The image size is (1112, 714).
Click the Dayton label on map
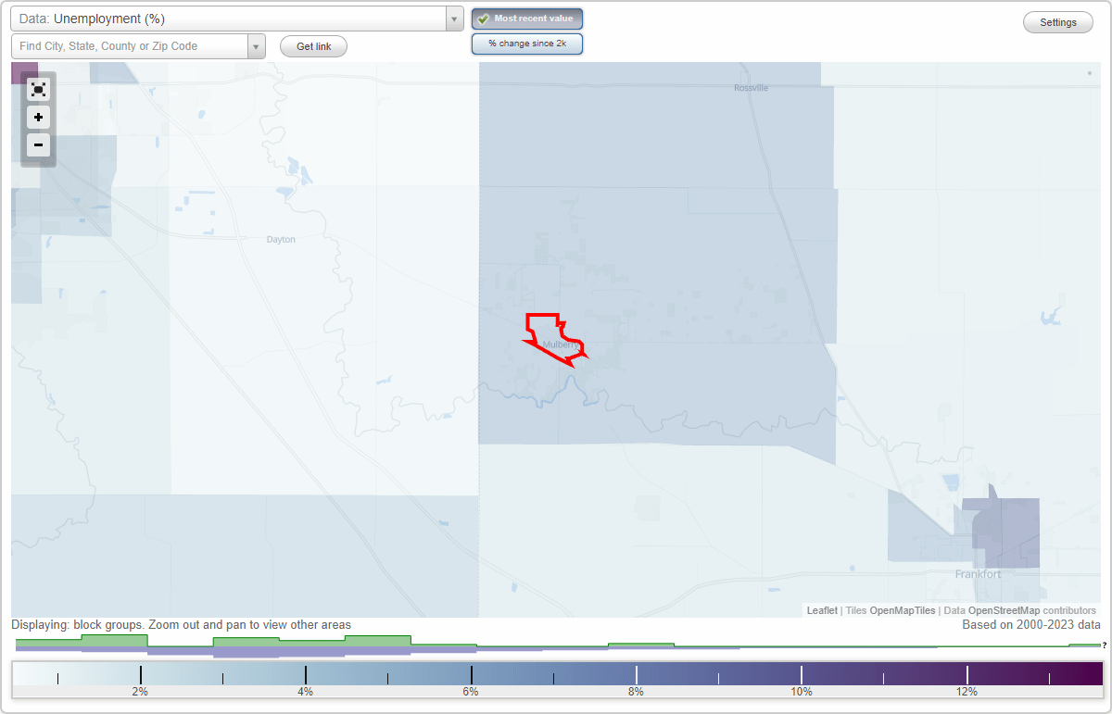(x=281, y=239)
